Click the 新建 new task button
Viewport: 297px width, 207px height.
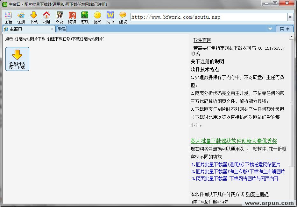pos(61,29)
